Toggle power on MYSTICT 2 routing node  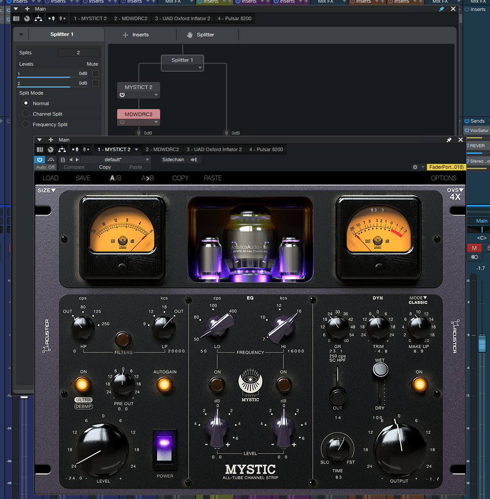[x=122, y=95]
